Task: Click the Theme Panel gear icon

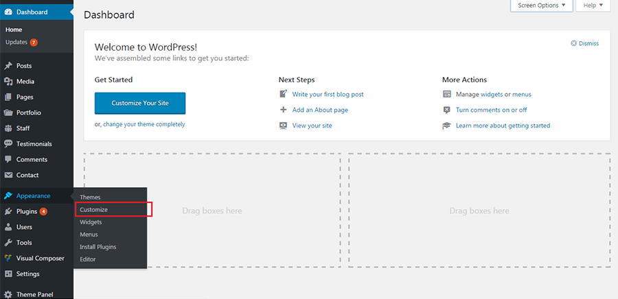Action: click(8, 294)
